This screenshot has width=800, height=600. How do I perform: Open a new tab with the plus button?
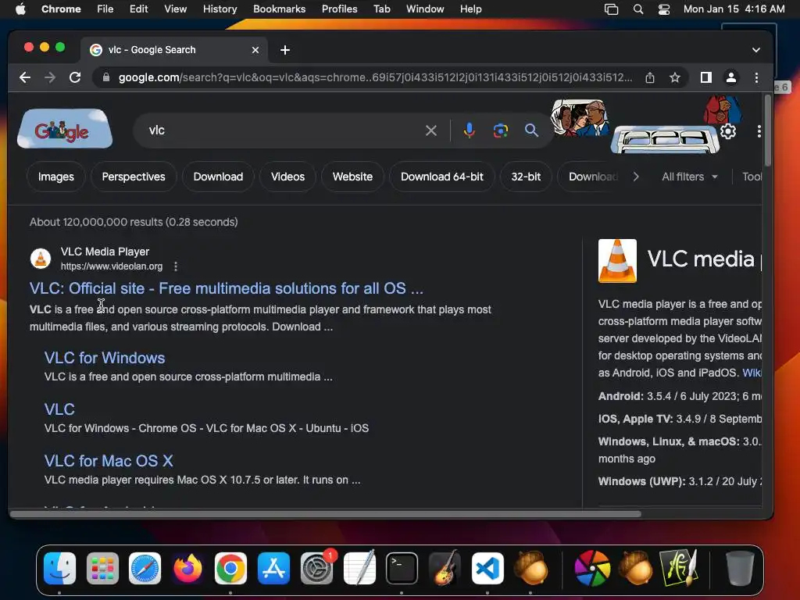[x=285, y=50]
